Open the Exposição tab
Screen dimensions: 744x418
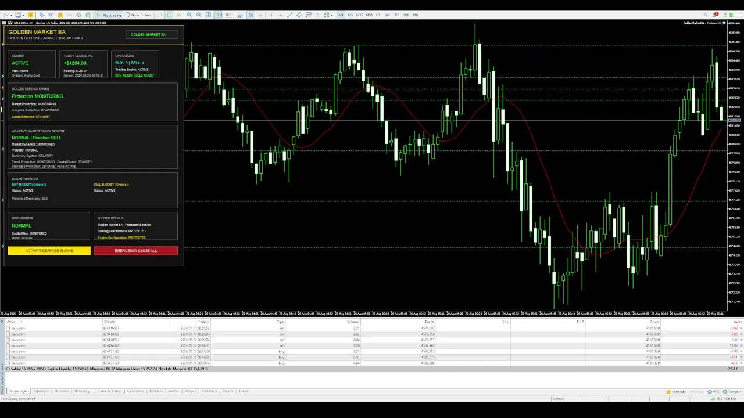tap(41, 391)
